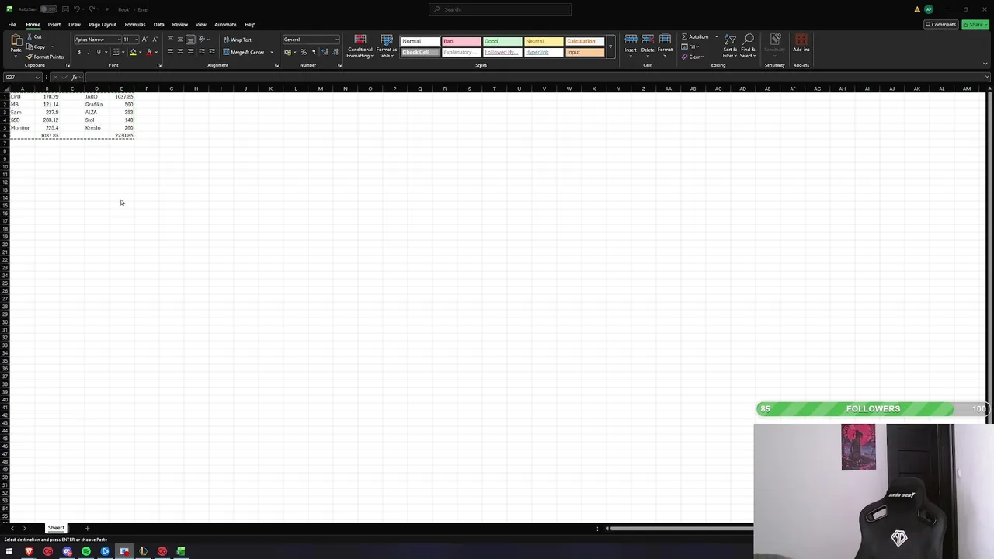Open the File menu
Screen dimensions: 994x559
point(12,24)
